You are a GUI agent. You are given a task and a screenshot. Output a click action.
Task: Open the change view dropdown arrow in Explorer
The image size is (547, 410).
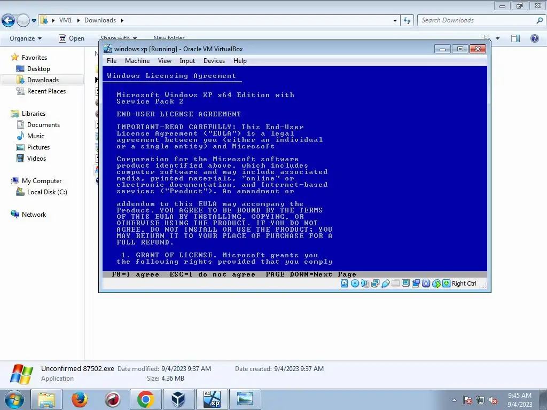click(x=497, y=38)
